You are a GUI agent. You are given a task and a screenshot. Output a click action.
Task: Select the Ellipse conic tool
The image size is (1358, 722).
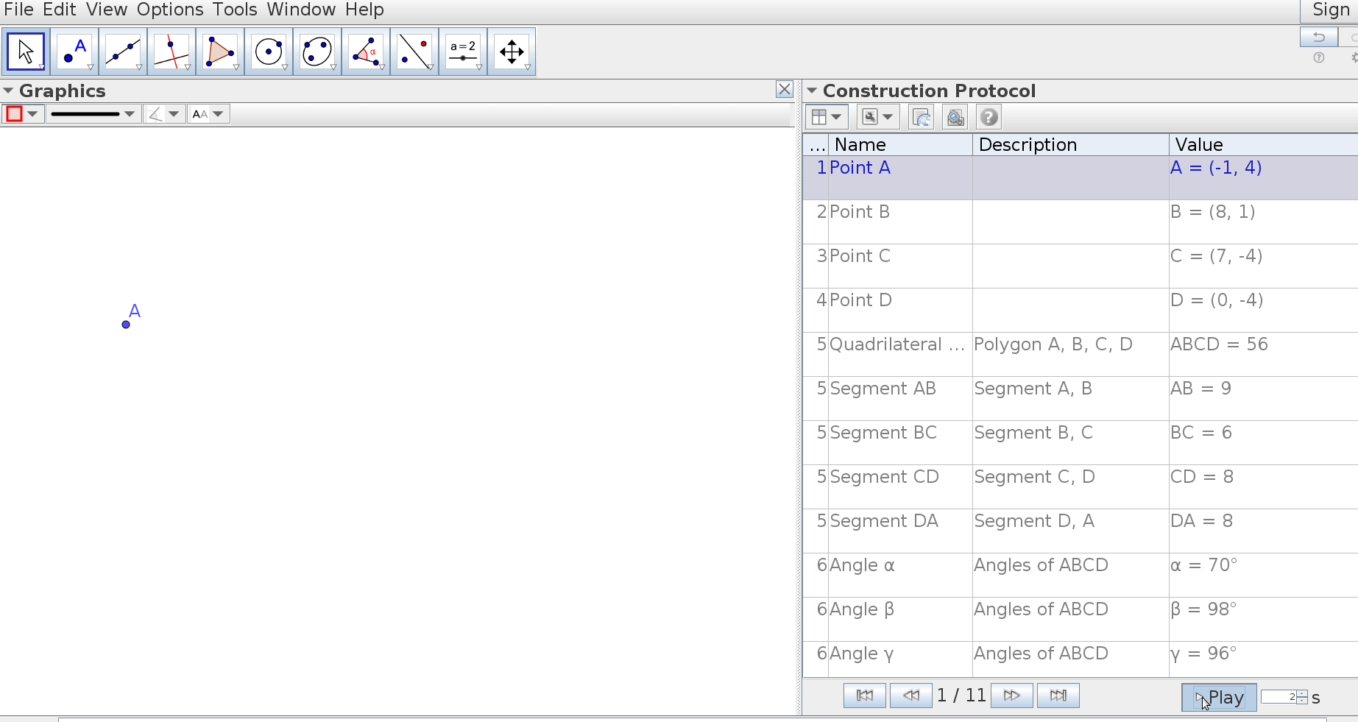(x=317, y=52)
